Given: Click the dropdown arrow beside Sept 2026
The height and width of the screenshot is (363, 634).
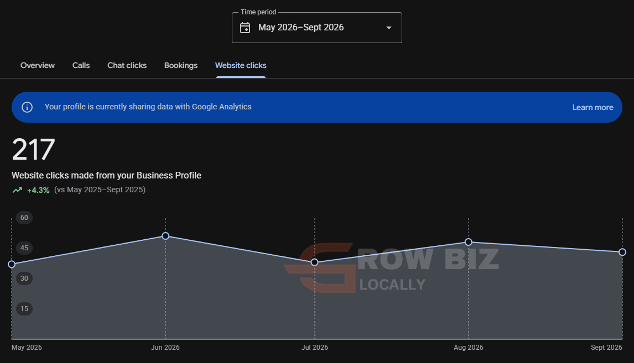Looking at the screenshot, I should (x=388, y=28).
